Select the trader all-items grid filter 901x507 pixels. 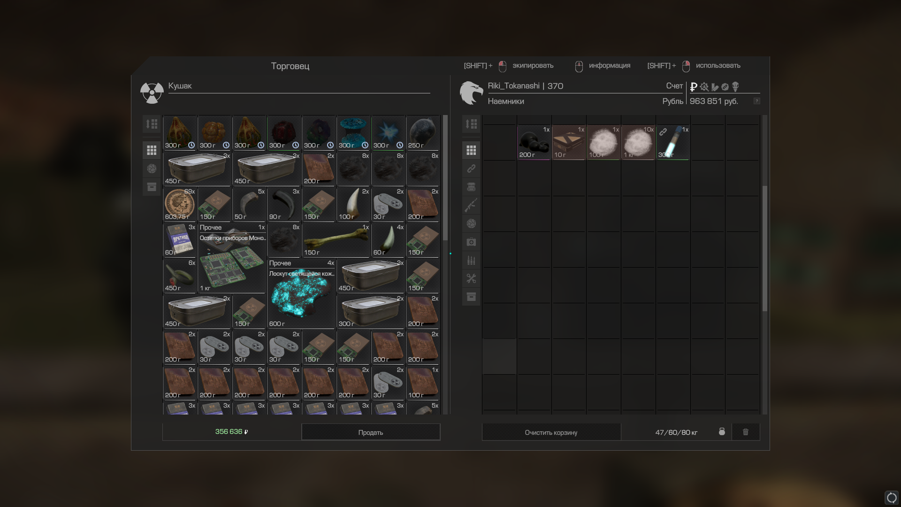[x=152, y=150]
